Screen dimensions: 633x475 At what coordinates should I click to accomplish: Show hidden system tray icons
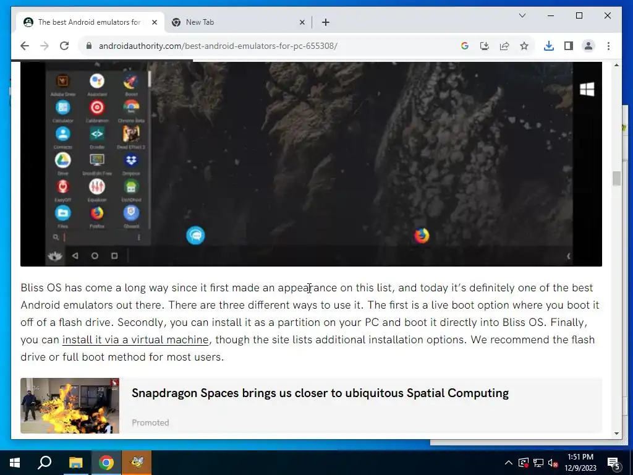click(x=509, y=463)
